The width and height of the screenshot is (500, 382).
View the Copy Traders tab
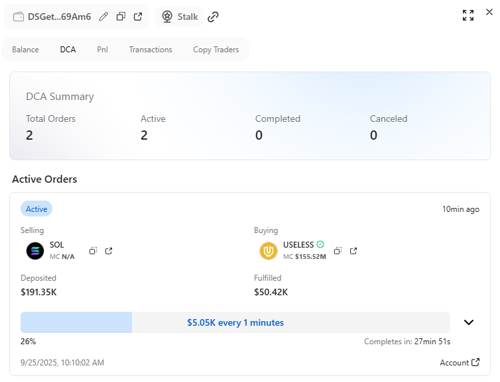[x=216, y=50]
